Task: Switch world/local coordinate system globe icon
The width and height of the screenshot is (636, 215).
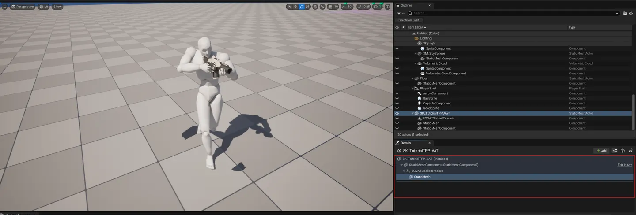Action: coord(315,7)
